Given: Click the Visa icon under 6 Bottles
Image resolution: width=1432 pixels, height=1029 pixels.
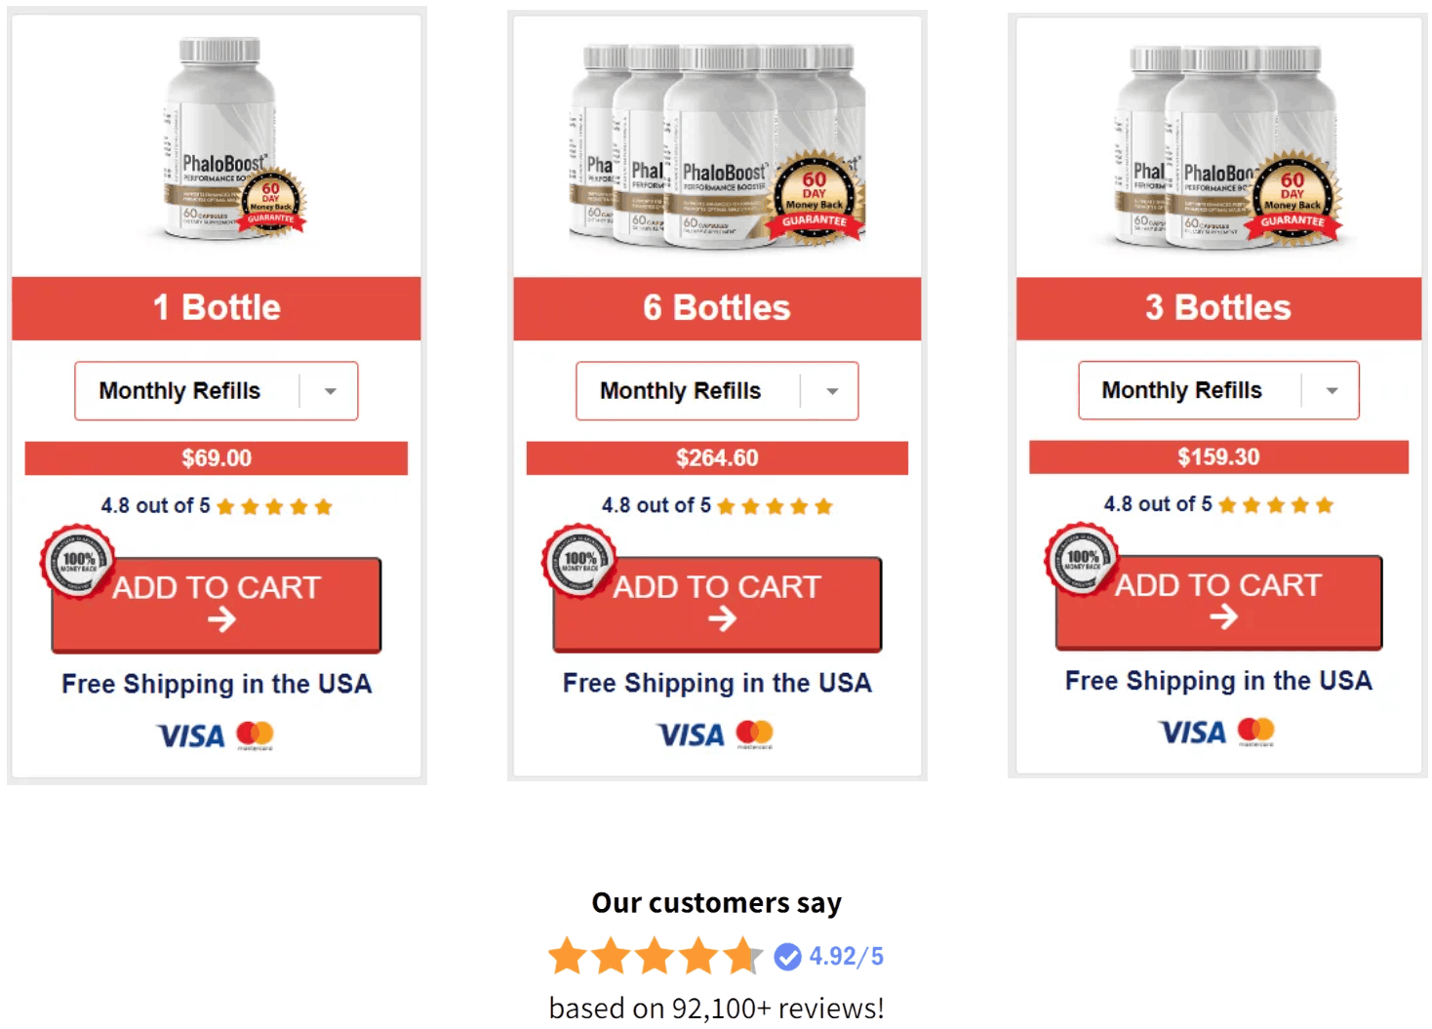Looking at the screenshot, I should coord(691,734).
